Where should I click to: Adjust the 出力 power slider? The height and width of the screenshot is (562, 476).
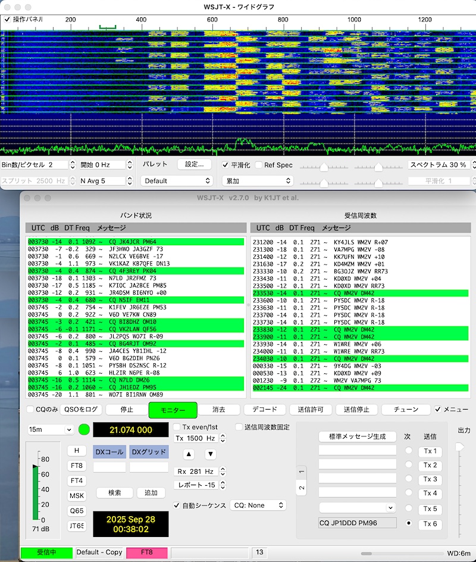[459, 447]
